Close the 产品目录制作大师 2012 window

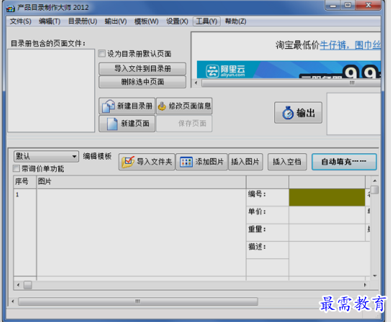click(368, 5)
